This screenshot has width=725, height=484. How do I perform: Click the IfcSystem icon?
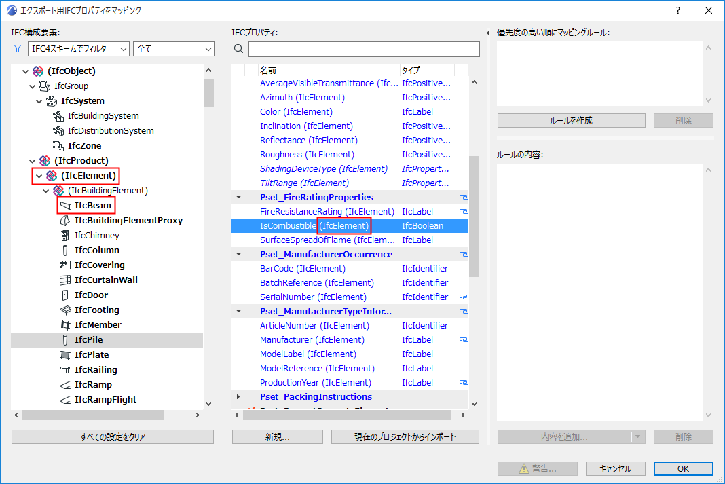(52, 100)
